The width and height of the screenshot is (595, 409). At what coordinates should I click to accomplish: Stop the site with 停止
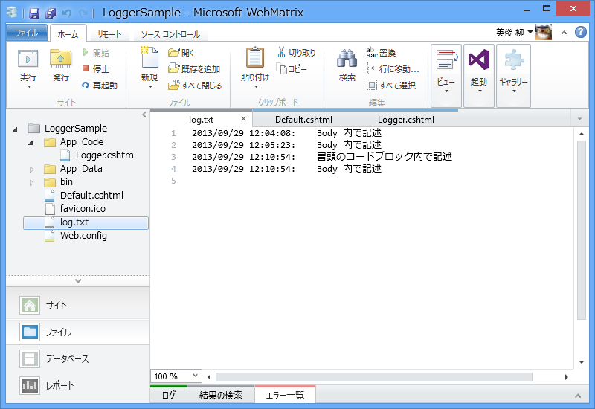tap(96, 68)
